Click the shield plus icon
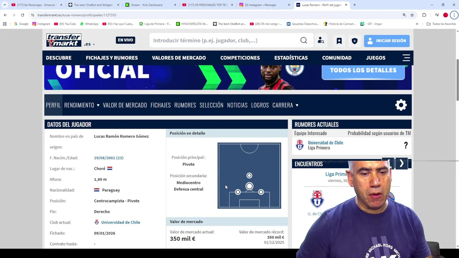The width and height of the screenshot is (459, 258). (355, 40)
